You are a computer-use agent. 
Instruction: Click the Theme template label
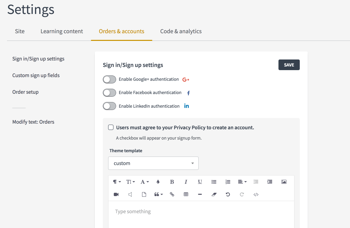click(126, 151)
